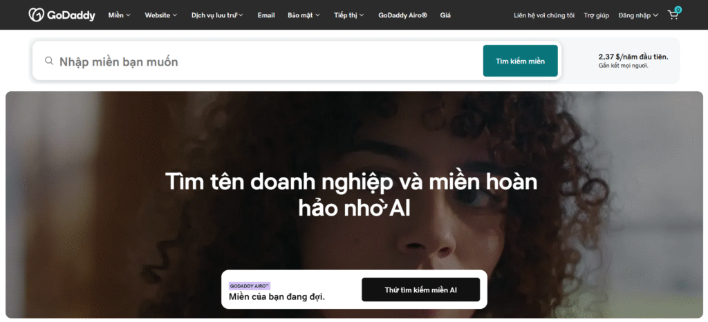Click the GoDaddy Airo badge label
Screen dimensions: 708x322
[250, 285]
